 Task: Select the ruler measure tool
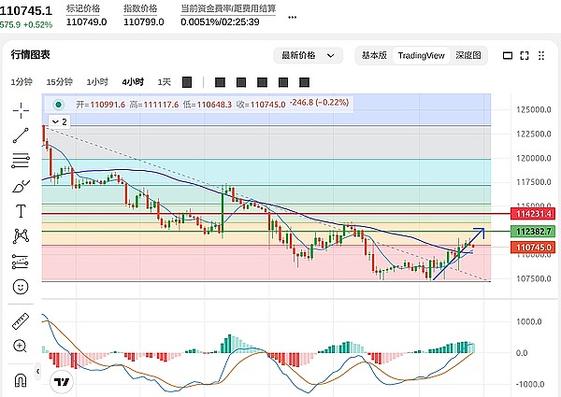pos(21,321)
